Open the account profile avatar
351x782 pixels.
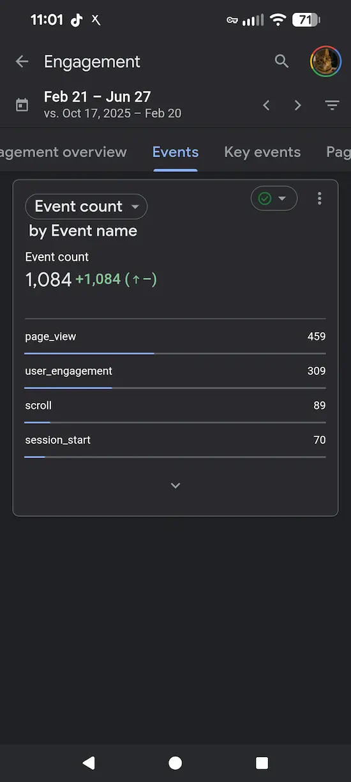[x=325, y=61]
